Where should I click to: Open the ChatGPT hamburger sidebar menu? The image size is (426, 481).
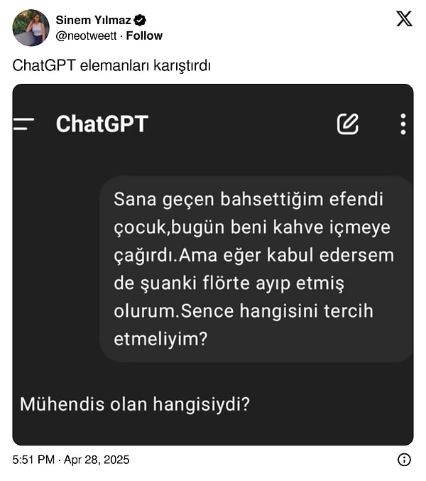[x=24, y=124]
